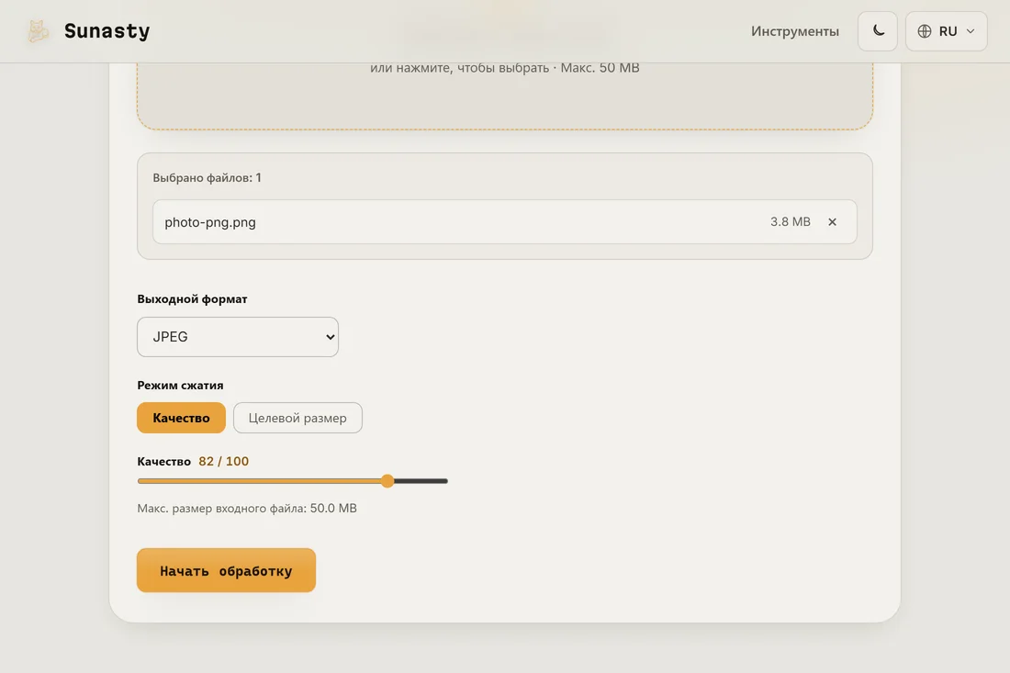1010x673 pixels.
Task: Select the photo-png.png file name
Action: 210,222
